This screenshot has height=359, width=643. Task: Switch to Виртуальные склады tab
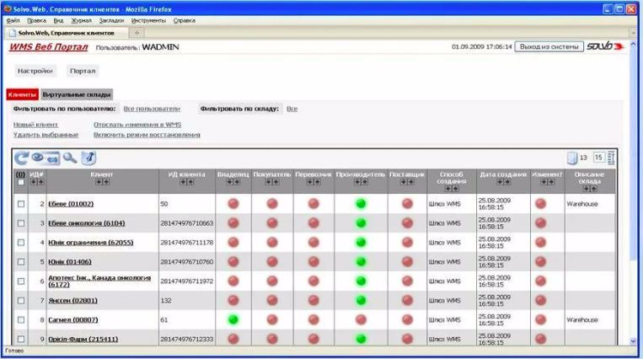77,94
